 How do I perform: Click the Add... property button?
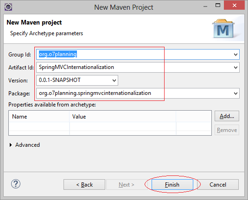tap(227, 116)
